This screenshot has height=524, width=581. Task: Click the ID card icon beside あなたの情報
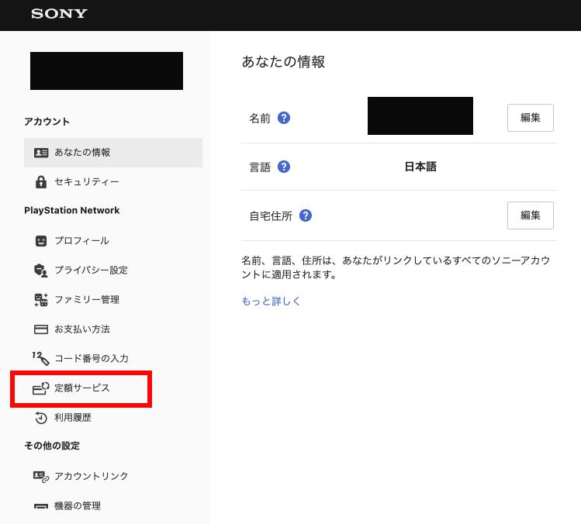41,153
